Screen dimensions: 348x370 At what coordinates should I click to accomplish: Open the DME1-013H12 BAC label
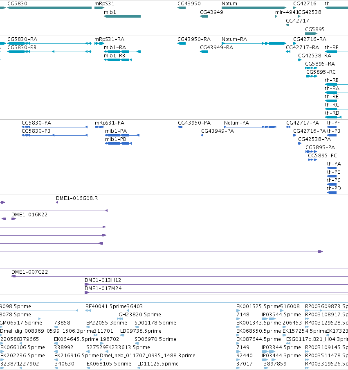[x=103, y=280]
